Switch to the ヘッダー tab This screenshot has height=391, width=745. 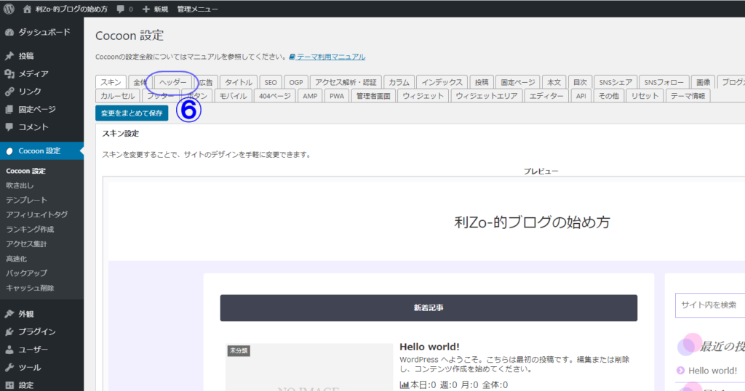coord(172,82)
